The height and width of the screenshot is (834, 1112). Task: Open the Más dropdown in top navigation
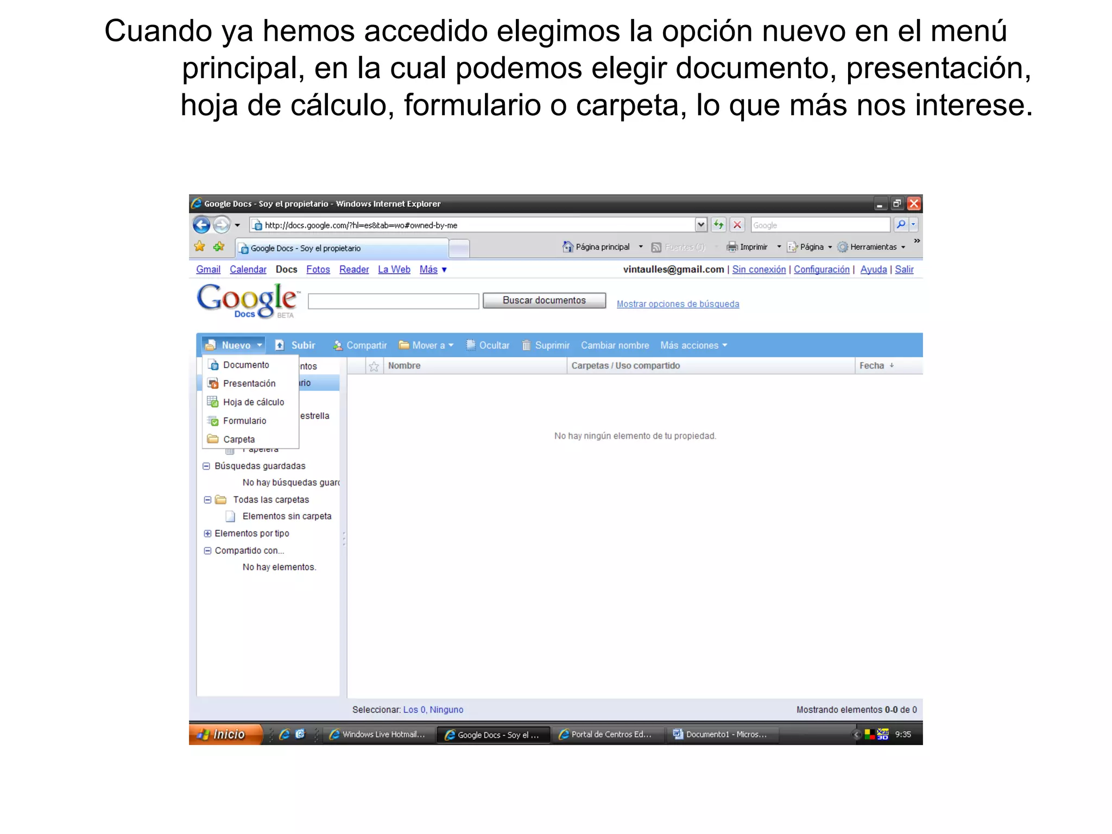[x=433, y=269]
